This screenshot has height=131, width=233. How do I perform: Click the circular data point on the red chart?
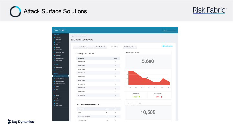[147, 78]
